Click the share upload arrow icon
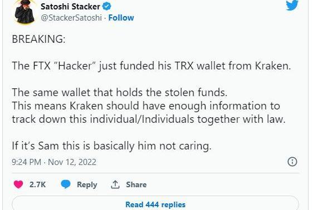Viewport: 318px width, 210px height. (x=115, y=184)
